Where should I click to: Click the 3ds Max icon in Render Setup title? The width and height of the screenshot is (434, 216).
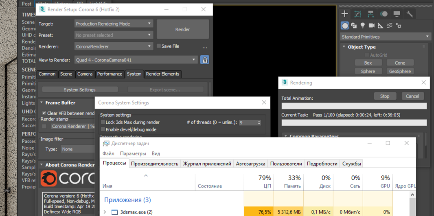coord(42,9)
